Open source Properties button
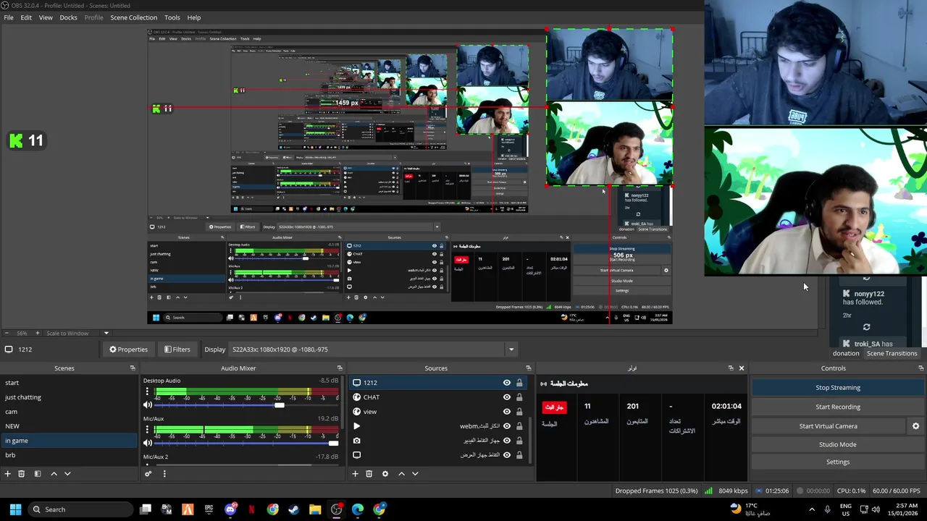 pyautogui.click(x=128, y=350)
